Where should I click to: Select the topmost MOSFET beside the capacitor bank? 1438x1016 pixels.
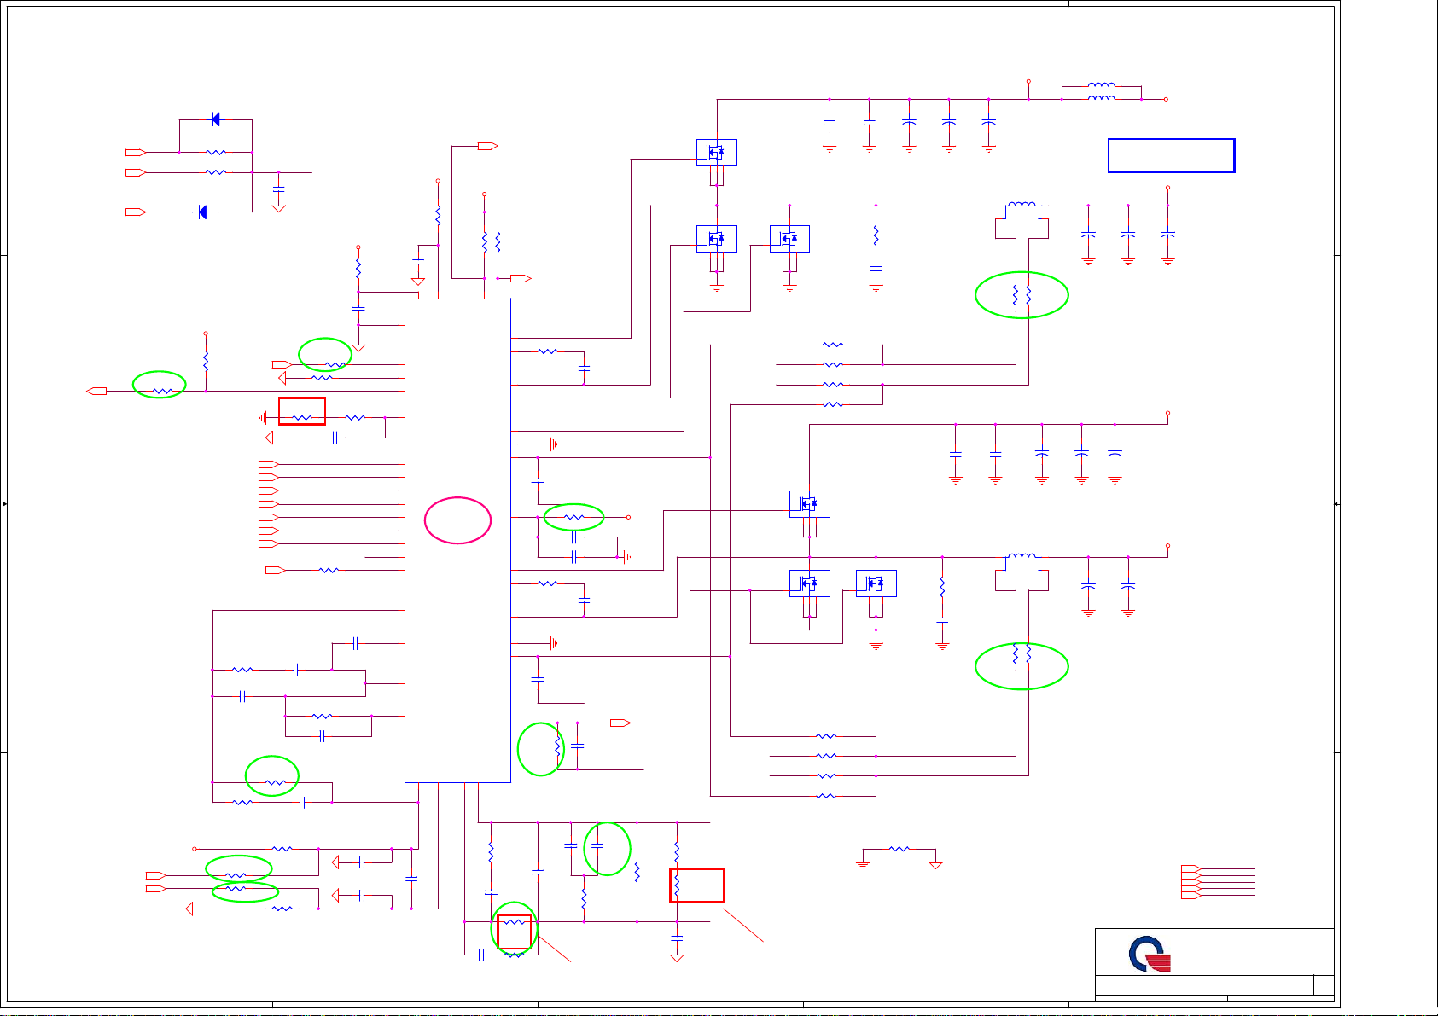pyautogui.click(x=716, y=153)
